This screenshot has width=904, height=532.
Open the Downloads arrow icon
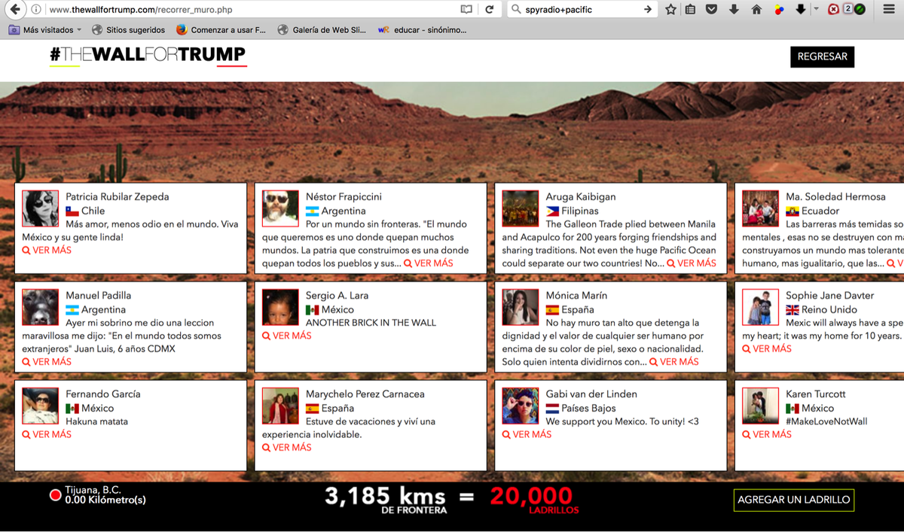(734, 10)
